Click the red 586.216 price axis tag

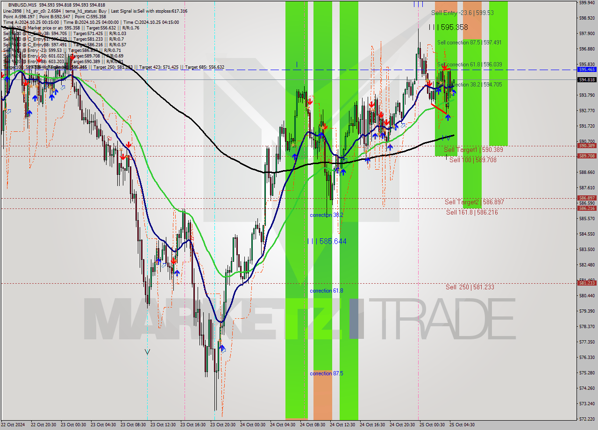pos(587,208)
